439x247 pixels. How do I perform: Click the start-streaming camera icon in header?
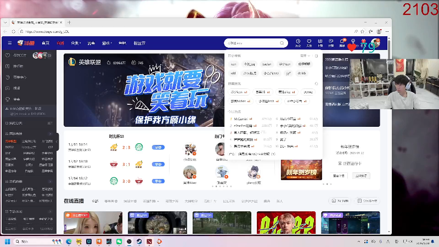point(331,42)
